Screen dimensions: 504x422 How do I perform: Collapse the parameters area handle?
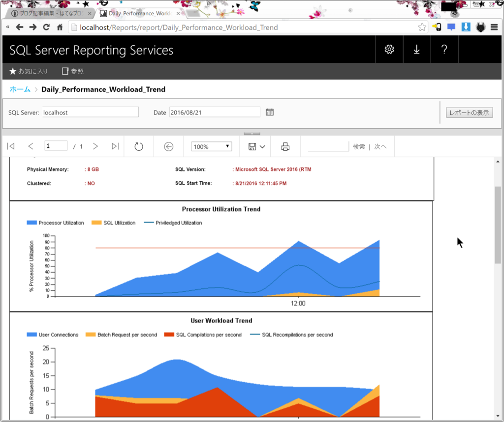(252, 134)
